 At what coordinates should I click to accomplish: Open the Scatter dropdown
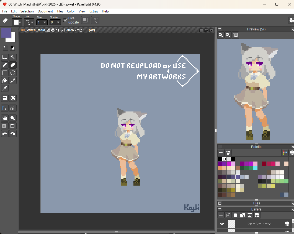click(x=55, y=22)
